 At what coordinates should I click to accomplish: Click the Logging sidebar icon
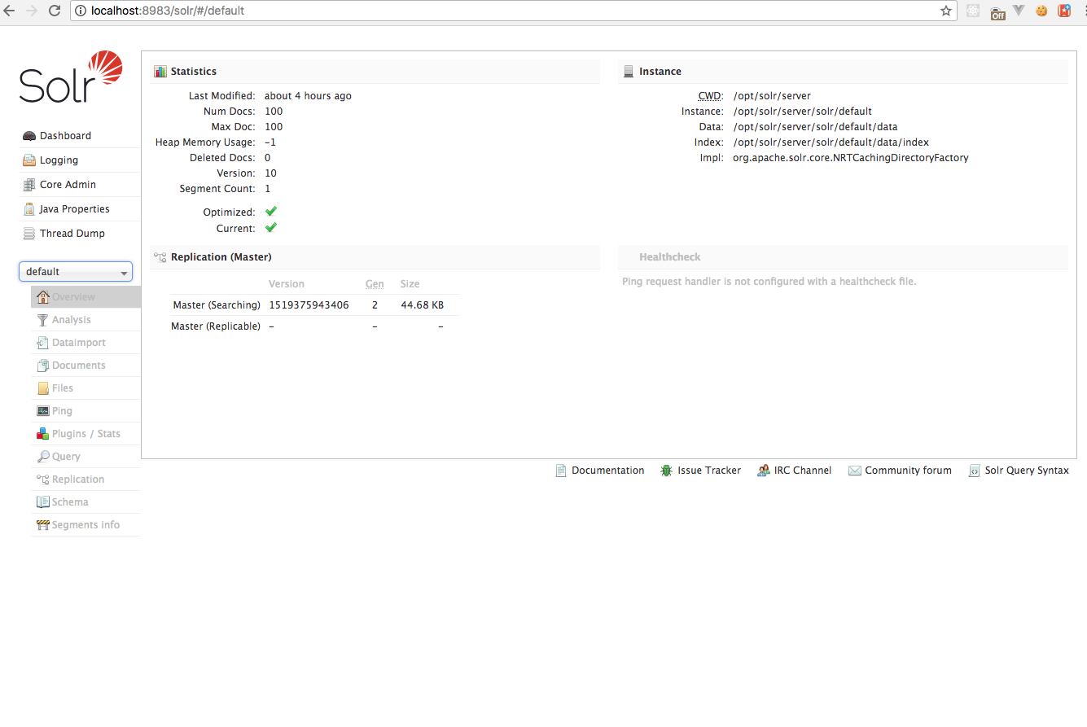coord(29,160)
